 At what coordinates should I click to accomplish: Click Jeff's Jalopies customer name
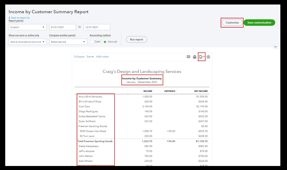coord(86,151)
